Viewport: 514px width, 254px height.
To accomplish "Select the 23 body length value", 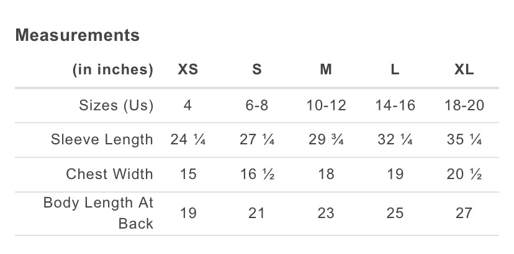I will [x=326, y=214].
